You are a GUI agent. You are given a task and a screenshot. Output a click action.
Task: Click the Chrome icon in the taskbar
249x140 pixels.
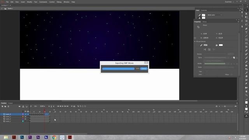[54, 137]
